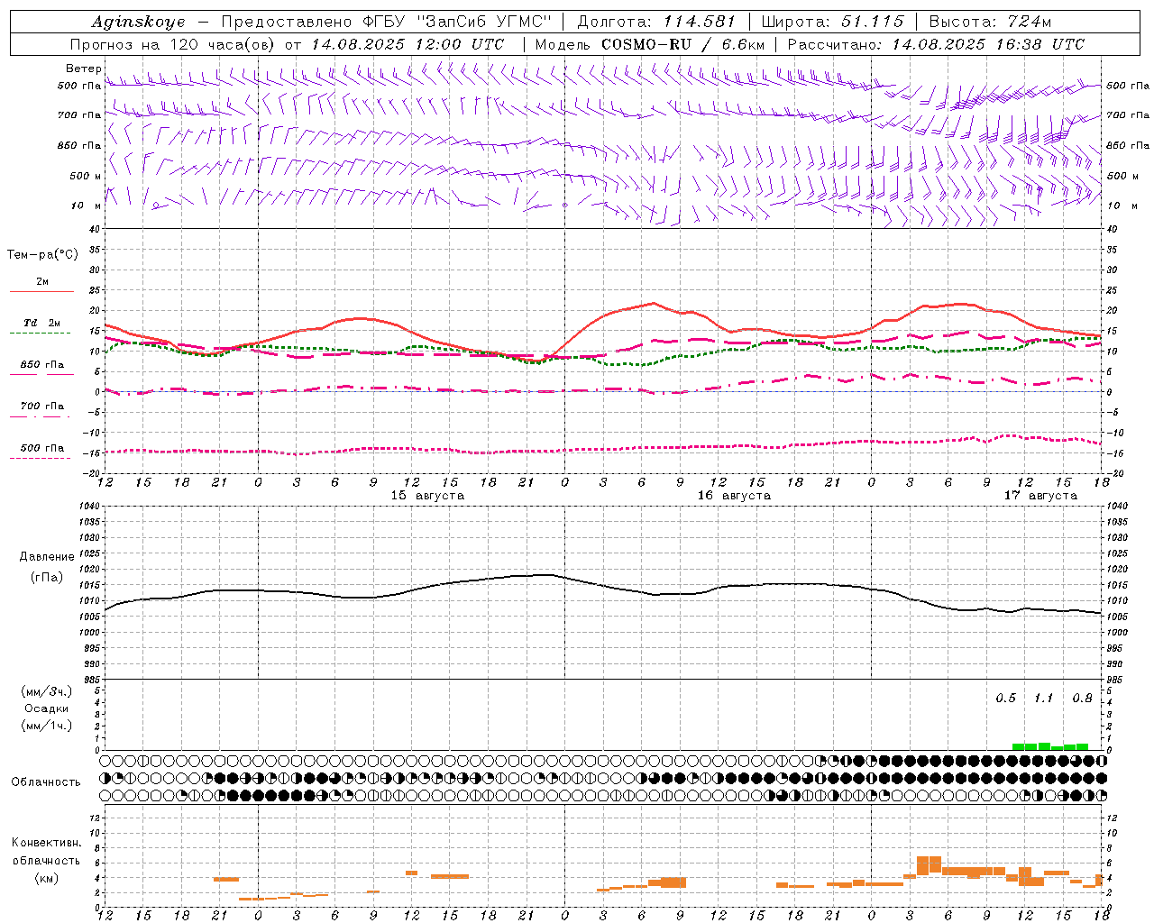Viewport: 1154px width, 923px height.
Task: Click the (мм/1ч.) unit label
Action: tap(47, 726)
